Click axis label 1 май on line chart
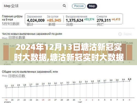The width and height of the screenshot is (137, 104). click(x=80, y=101)
